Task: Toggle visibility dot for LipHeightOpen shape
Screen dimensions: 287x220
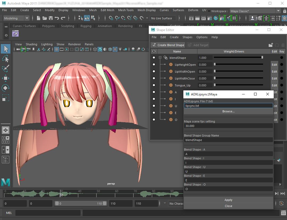Action: pyautogui.click(x=154, y=64)
